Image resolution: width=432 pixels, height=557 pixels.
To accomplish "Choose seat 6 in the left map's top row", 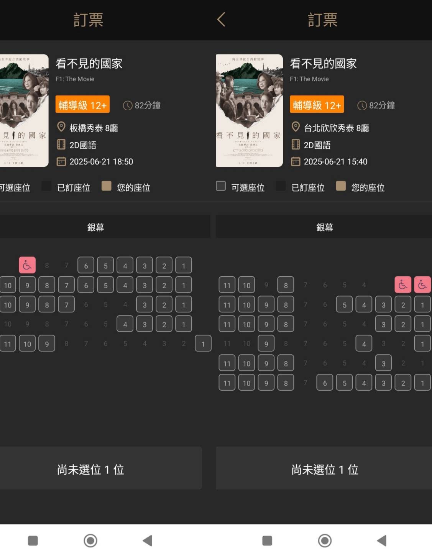I will [86, 265].
